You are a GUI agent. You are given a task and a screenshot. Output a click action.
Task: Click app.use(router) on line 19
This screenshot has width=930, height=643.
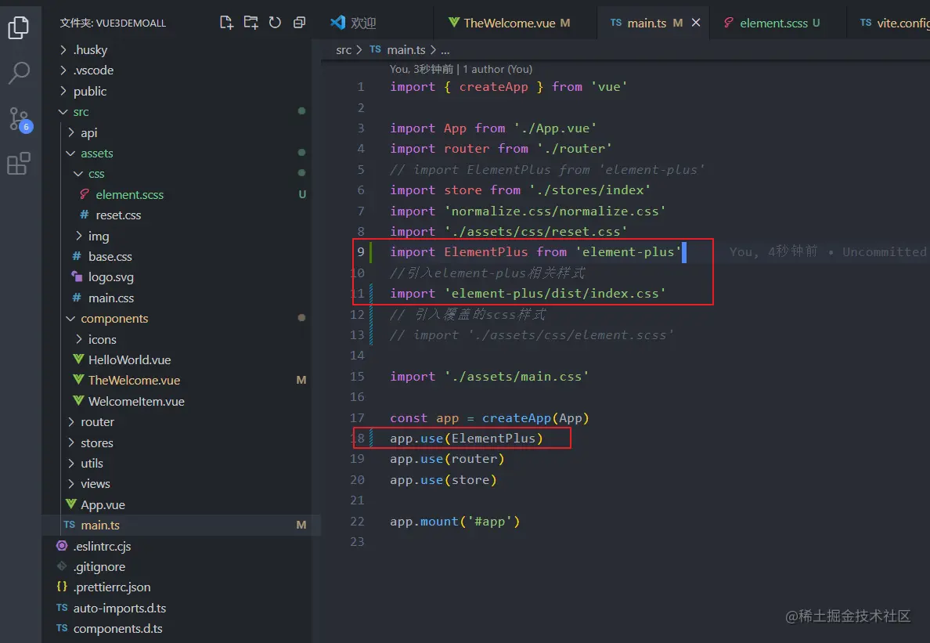(x=447, y=459)
